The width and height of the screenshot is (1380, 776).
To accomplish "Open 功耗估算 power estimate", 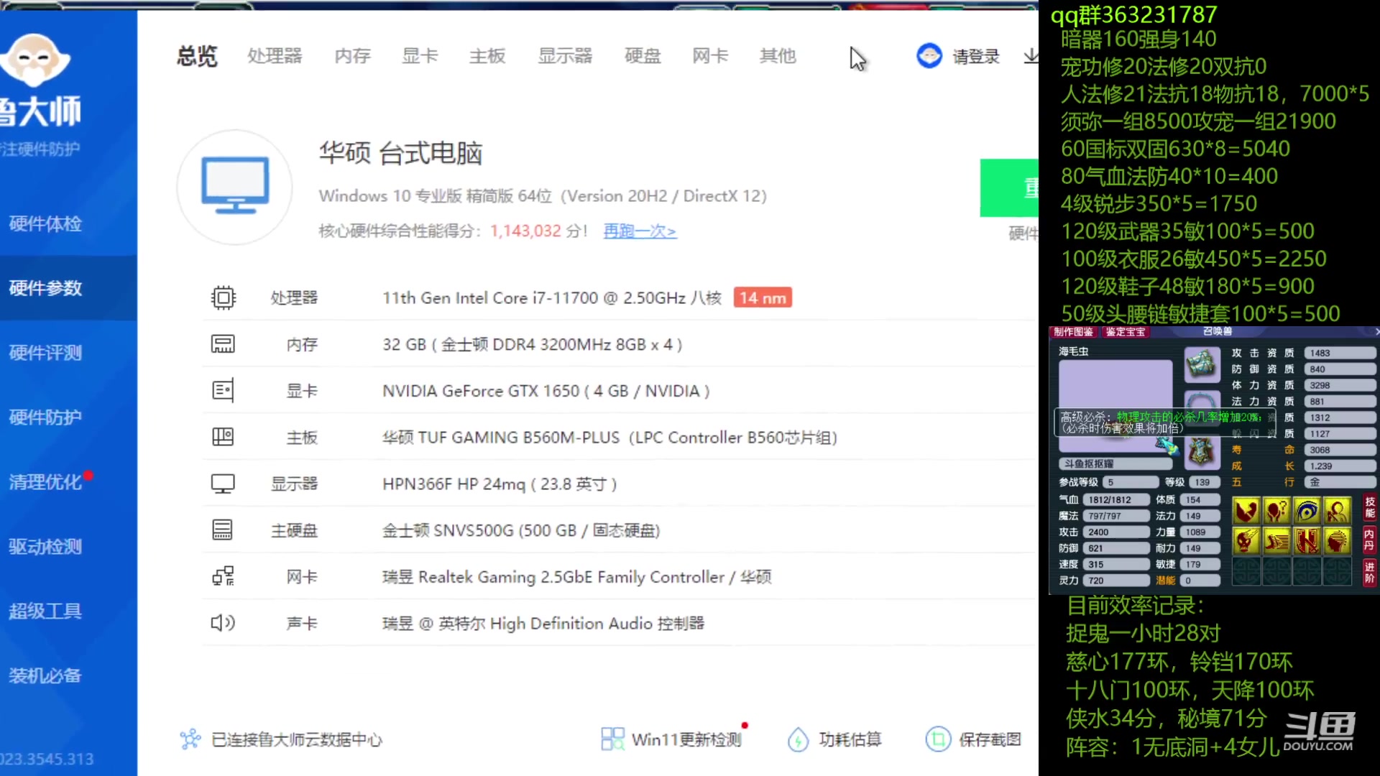I will [x=834, y=739].
